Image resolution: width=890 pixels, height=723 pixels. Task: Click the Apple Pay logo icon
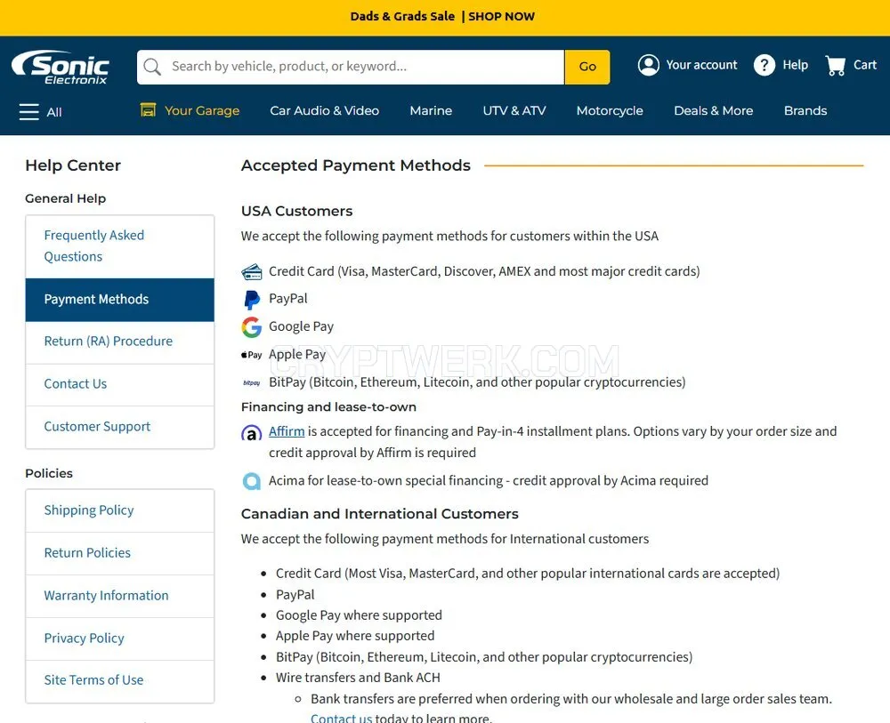click(252, 355)
